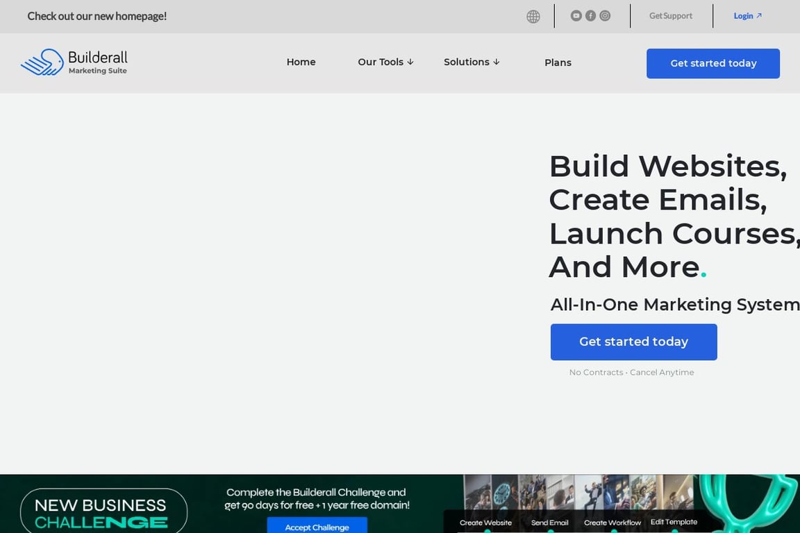
Task: Click the New Business Challenge badge
Action: pos(103,511)
